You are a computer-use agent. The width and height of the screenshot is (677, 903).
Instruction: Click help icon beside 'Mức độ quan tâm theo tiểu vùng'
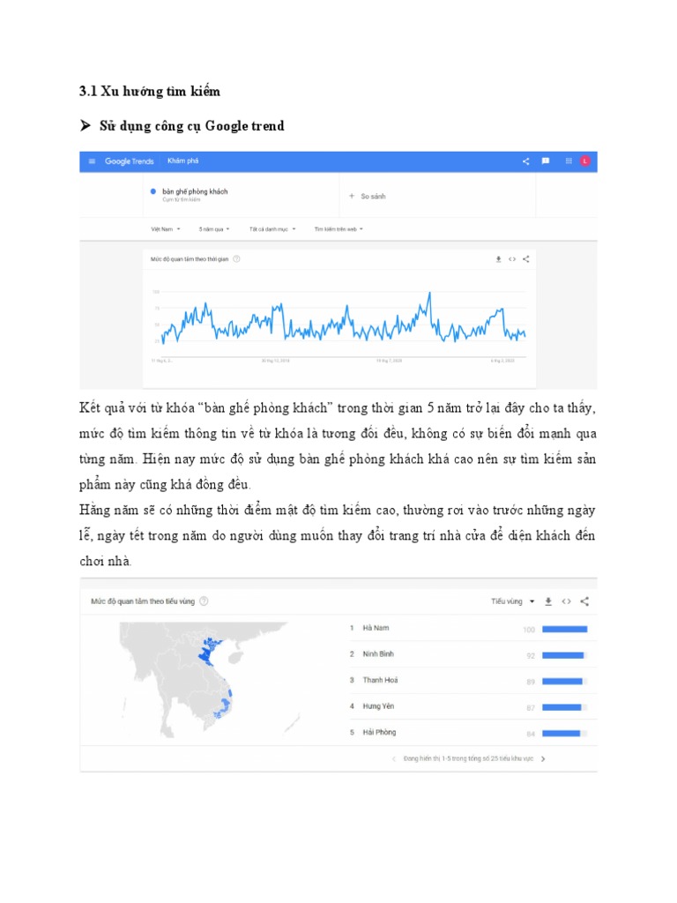pos(204,601)
